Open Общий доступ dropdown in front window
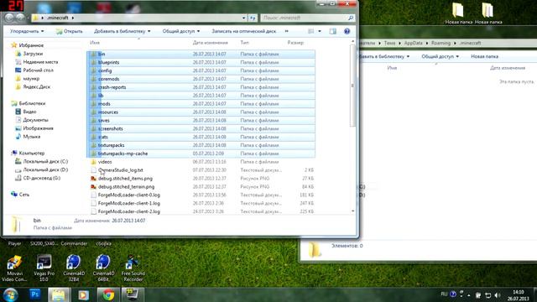Screen dimensions: 537x302 click(181, 31)
